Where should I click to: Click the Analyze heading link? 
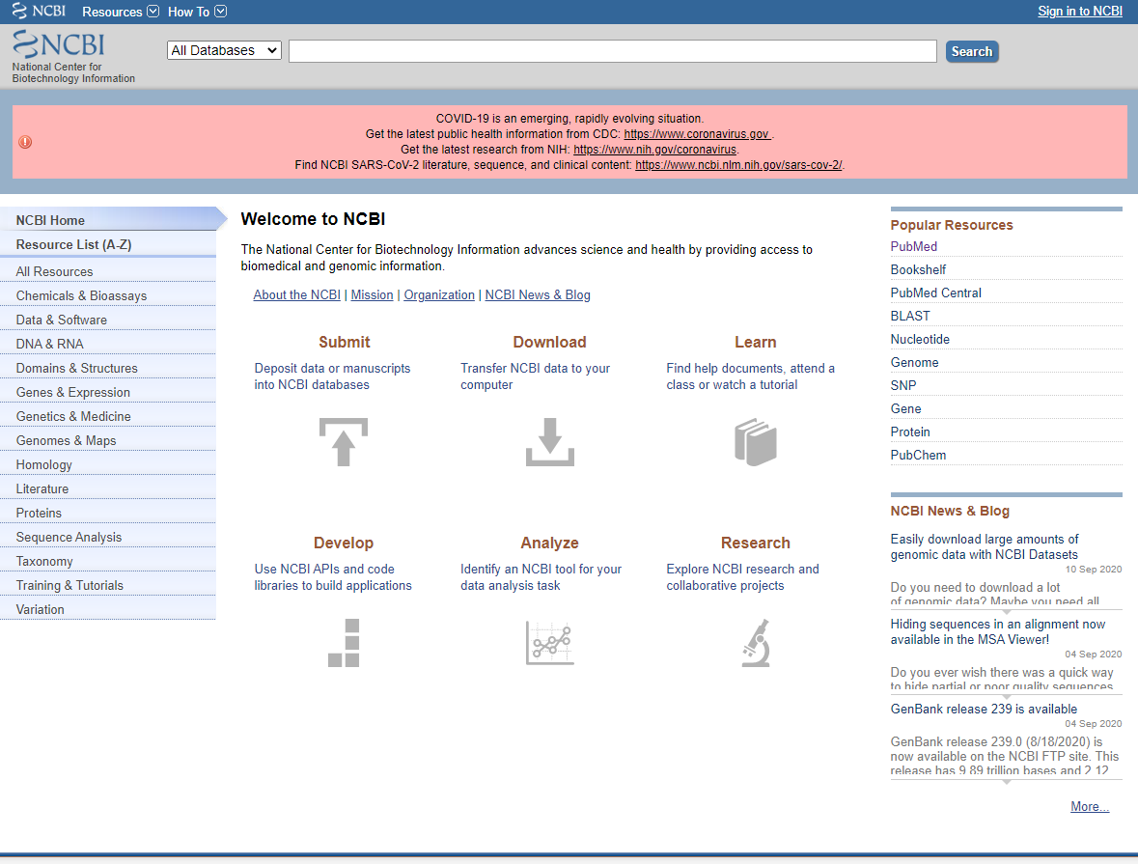point(549,543)
